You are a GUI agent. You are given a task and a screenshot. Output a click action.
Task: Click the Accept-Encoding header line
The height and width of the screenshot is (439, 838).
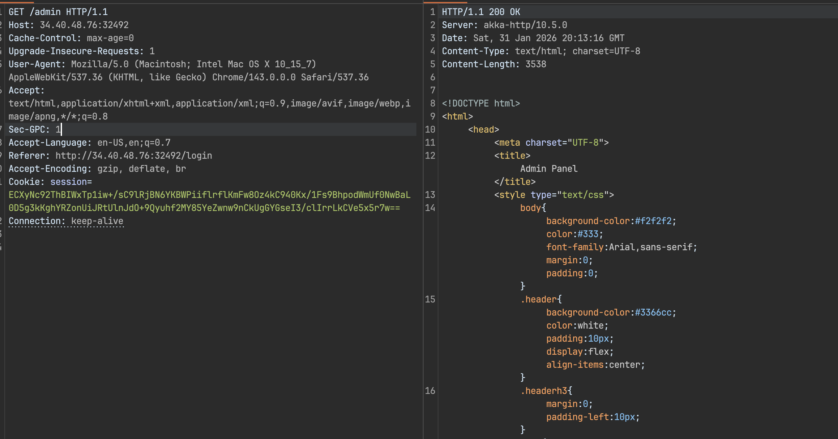click(x=97, y=169)
